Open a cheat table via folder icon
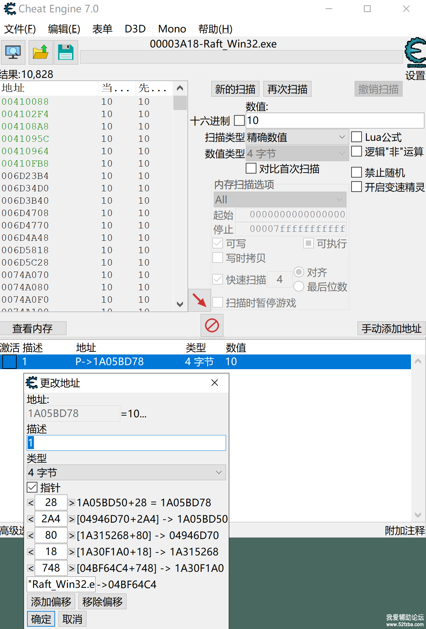The height and width of the screenshot is (629, 426). click(x=40, y=52)
